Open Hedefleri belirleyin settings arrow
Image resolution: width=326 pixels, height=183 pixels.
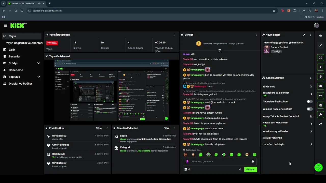[311, 144]
